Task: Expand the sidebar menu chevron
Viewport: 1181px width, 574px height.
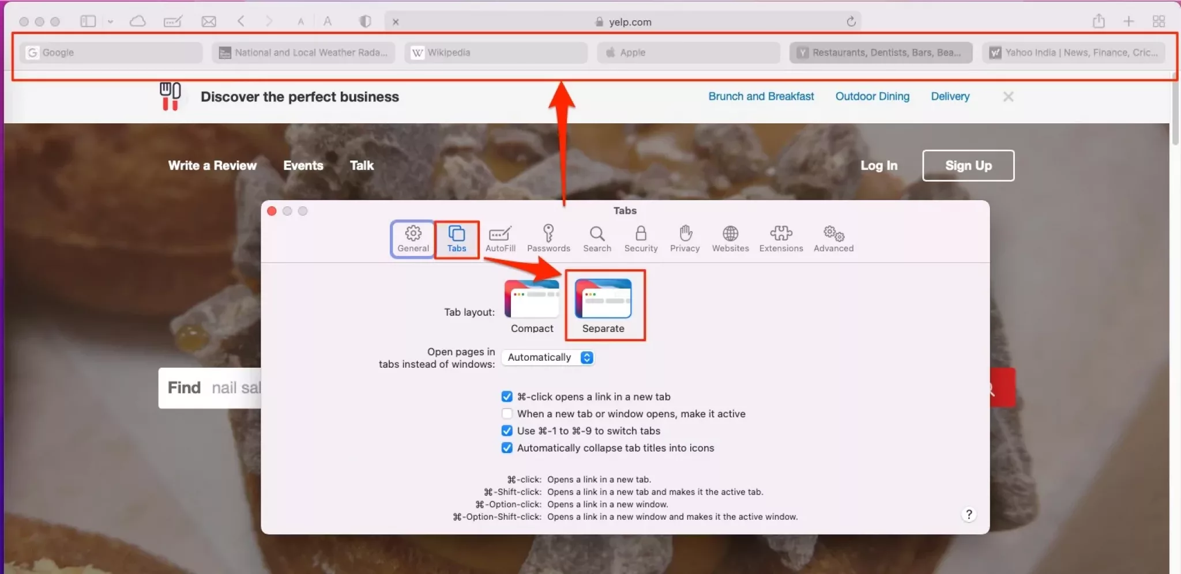Action: [x=110, y=22]
